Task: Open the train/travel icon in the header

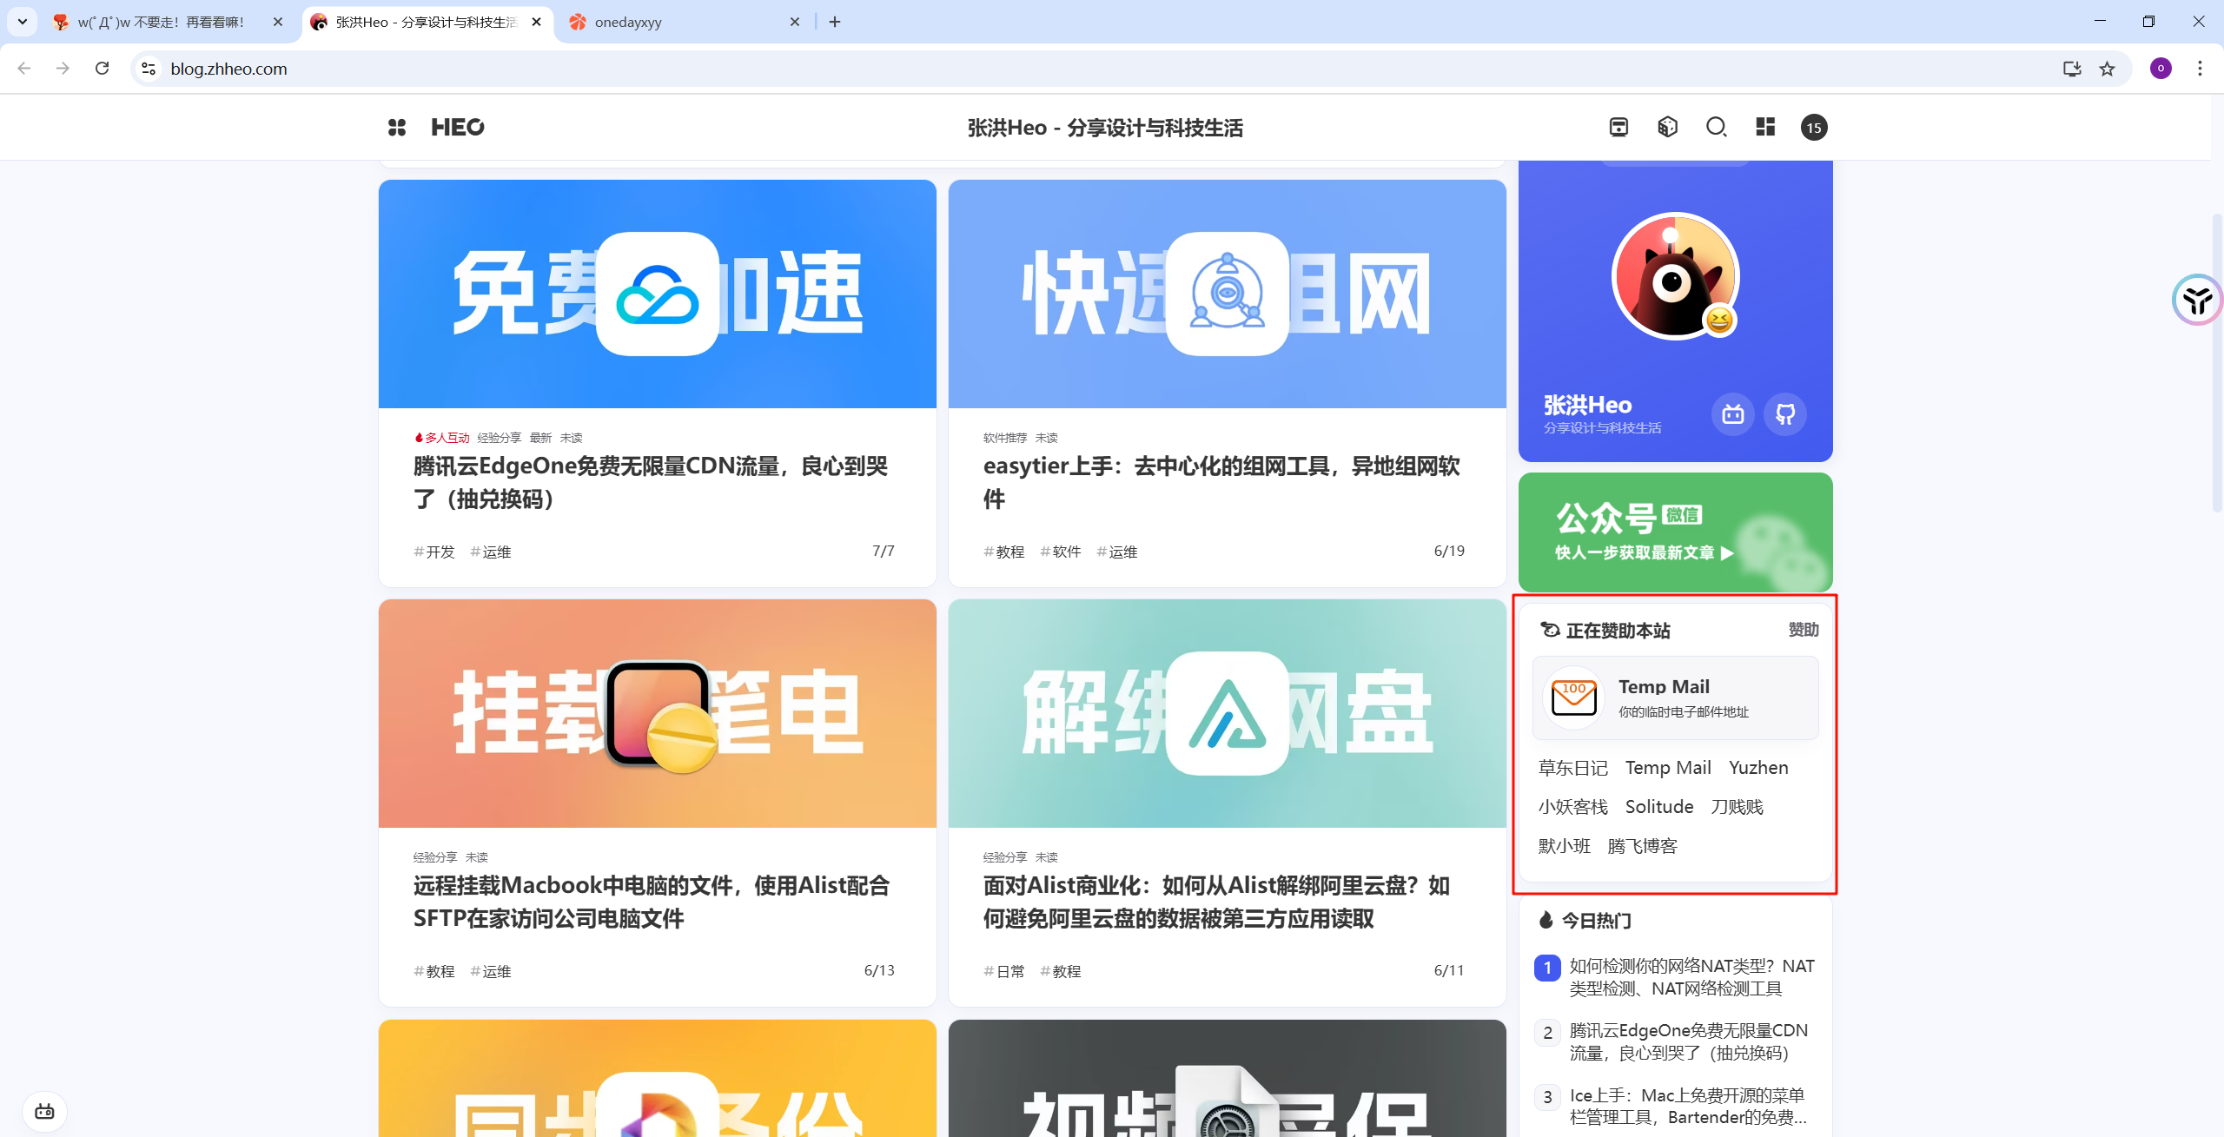Action: coord(1618,128)
